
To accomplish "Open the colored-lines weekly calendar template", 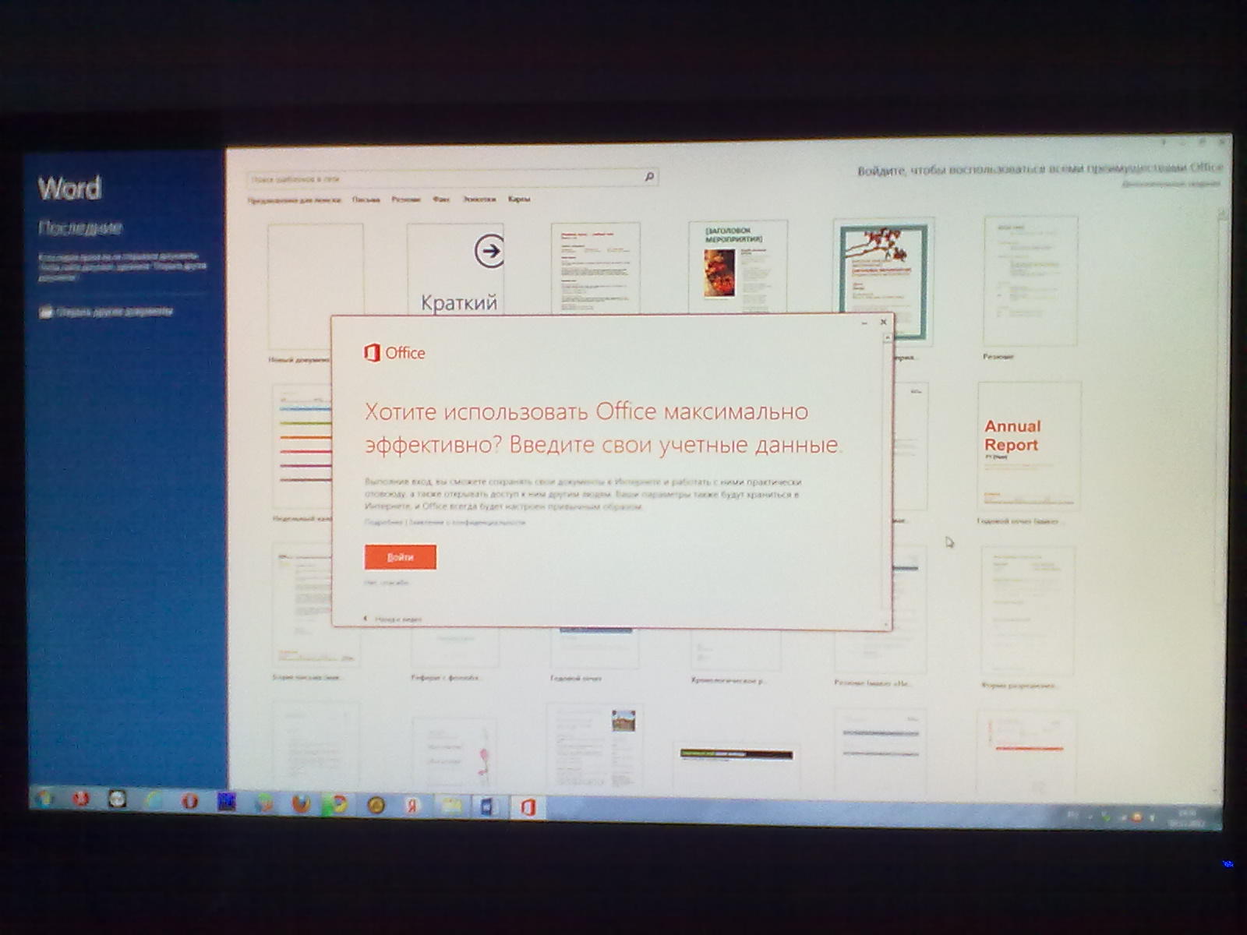I will tap(304, 446).
